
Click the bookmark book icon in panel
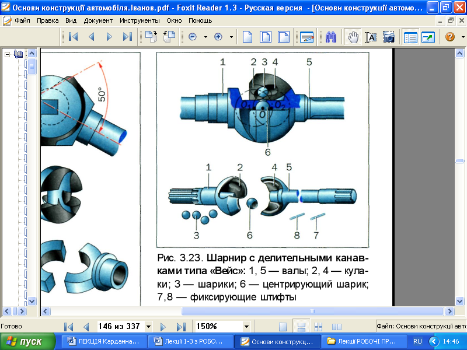(x=18, y=54)
